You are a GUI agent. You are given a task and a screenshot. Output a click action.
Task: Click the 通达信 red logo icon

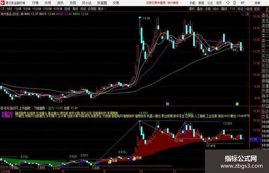(2, 3)
